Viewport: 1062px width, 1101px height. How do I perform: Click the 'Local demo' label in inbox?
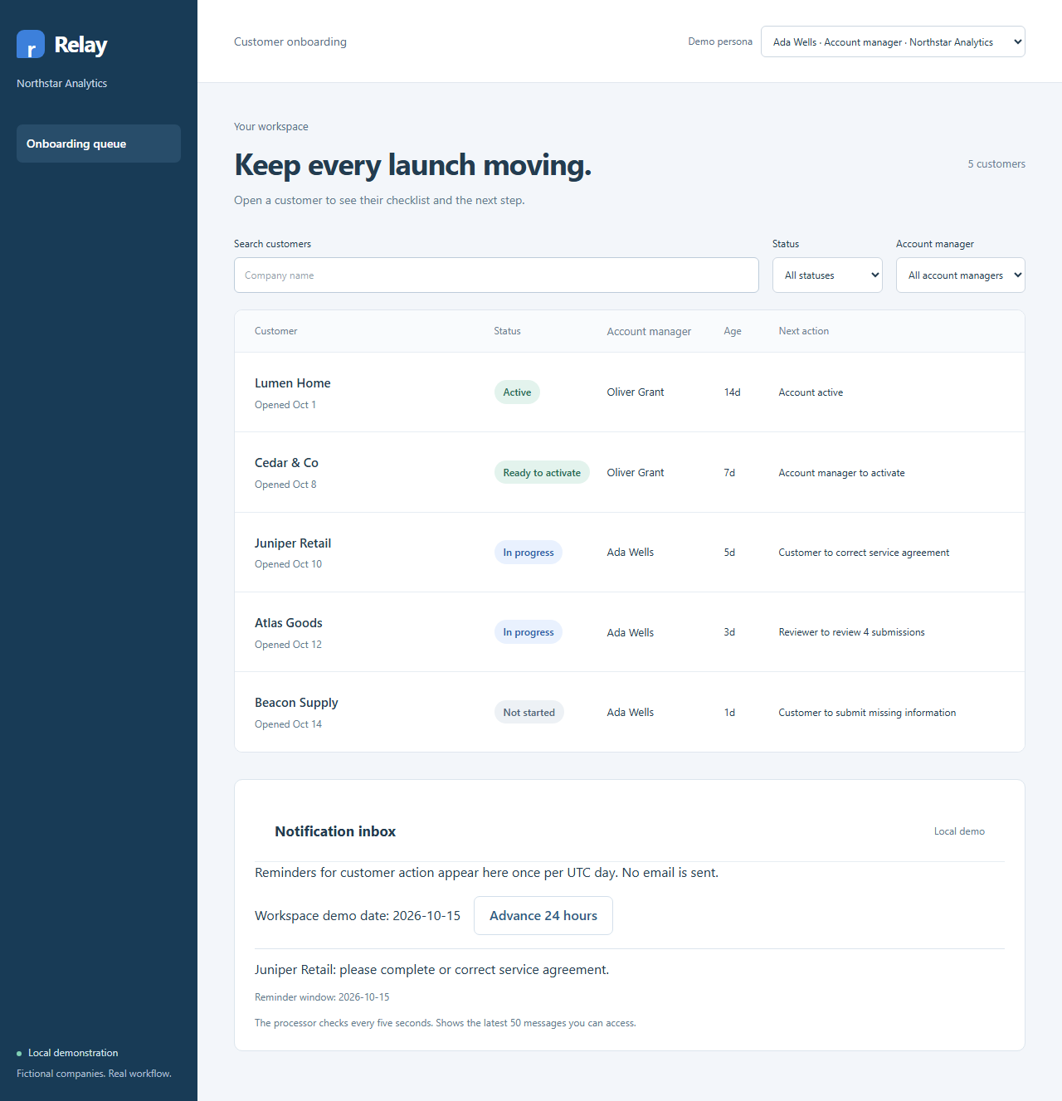[959, 831]
